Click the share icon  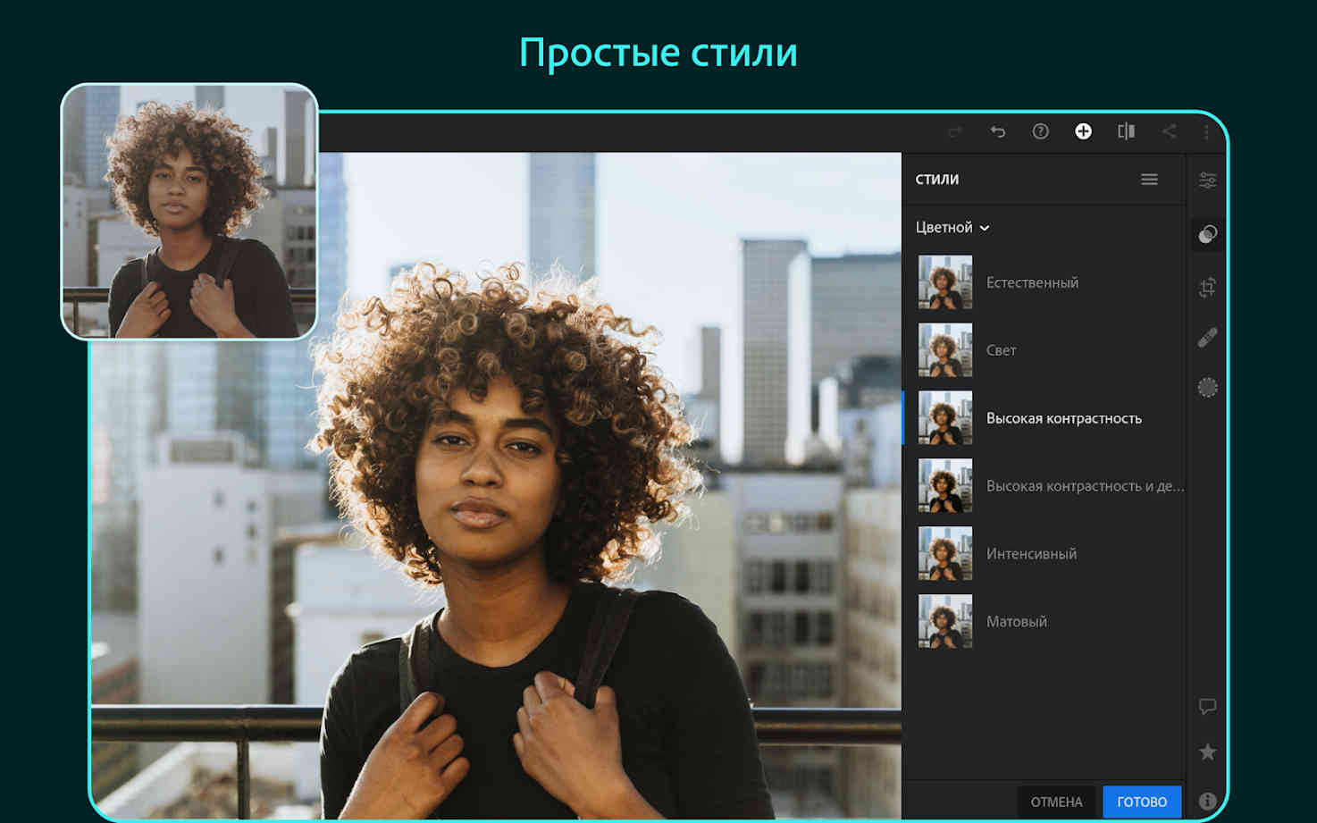pyautogui.click(x=1169, y=131)
